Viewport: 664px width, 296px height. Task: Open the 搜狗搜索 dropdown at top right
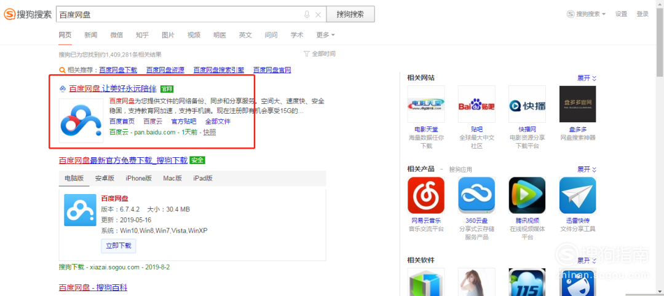click(587, 14)
